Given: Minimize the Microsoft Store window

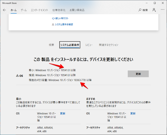Looking at the screenshot, I should pyautogui.click(x=147, y=3).
